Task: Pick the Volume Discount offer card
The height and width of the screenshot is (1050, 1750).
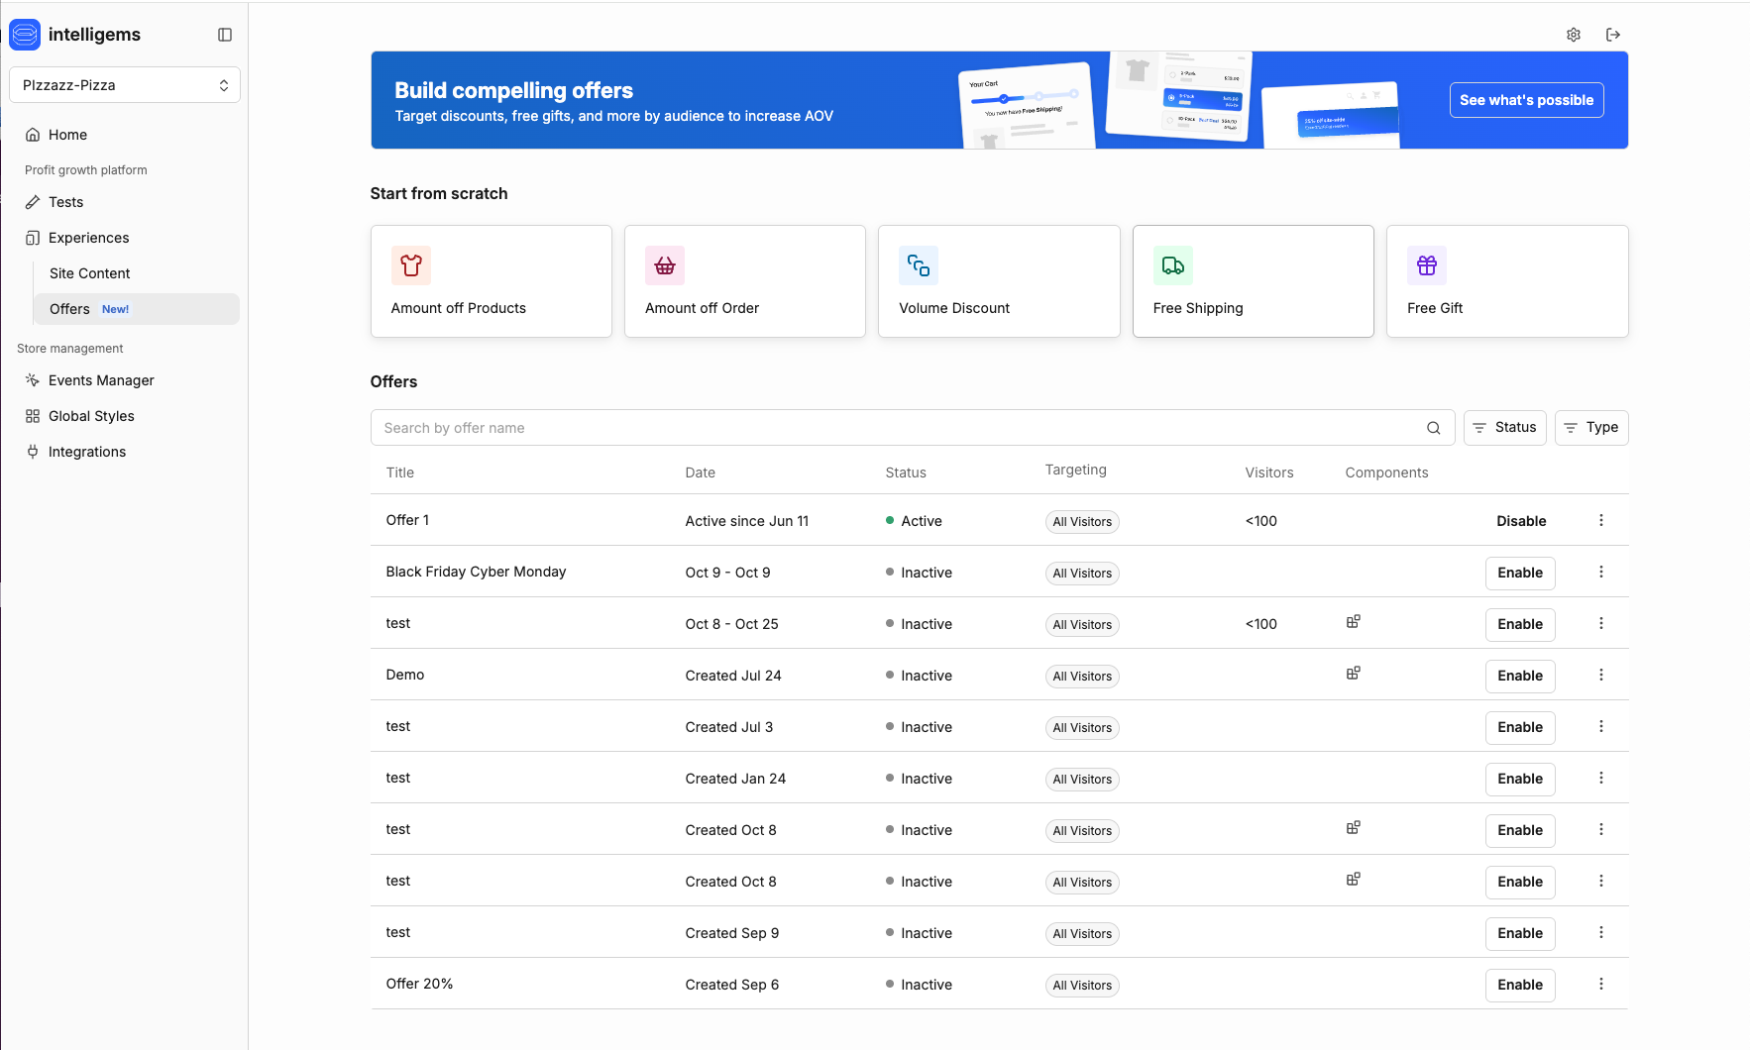Action: tap(998, 281)
